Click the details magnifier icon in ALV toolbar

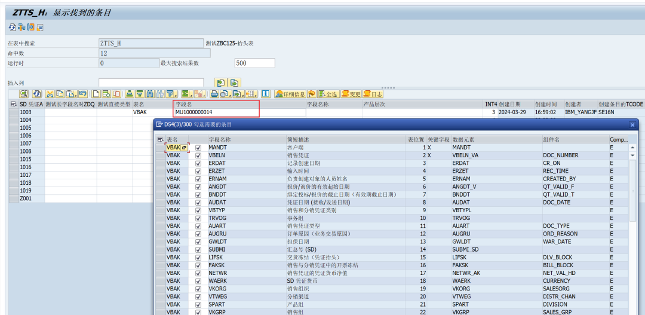coord(24,94)
